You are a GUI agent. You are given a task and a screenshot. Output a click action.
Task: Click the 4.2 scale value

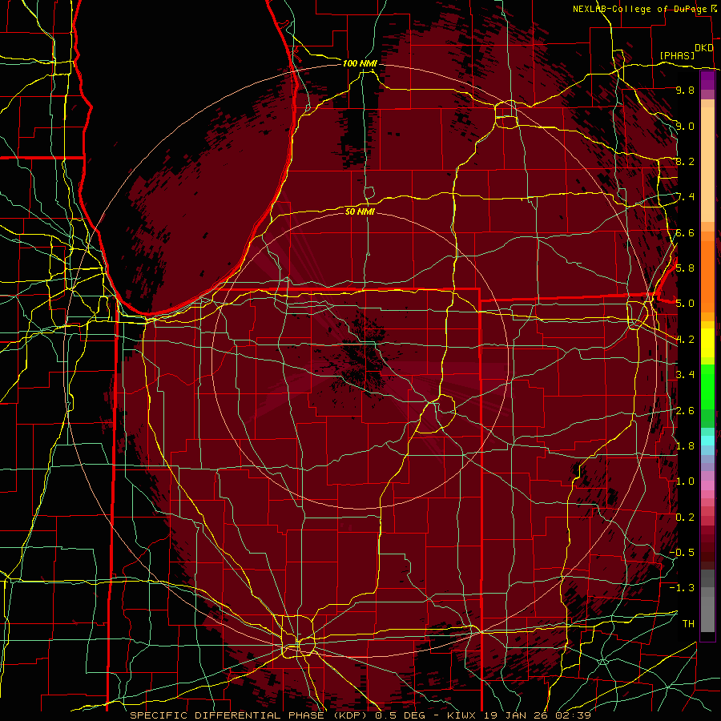pyautogui.click(x=685, y=340)
